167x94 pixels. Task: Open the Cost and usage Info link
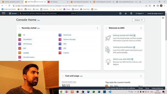pos(81,76)
